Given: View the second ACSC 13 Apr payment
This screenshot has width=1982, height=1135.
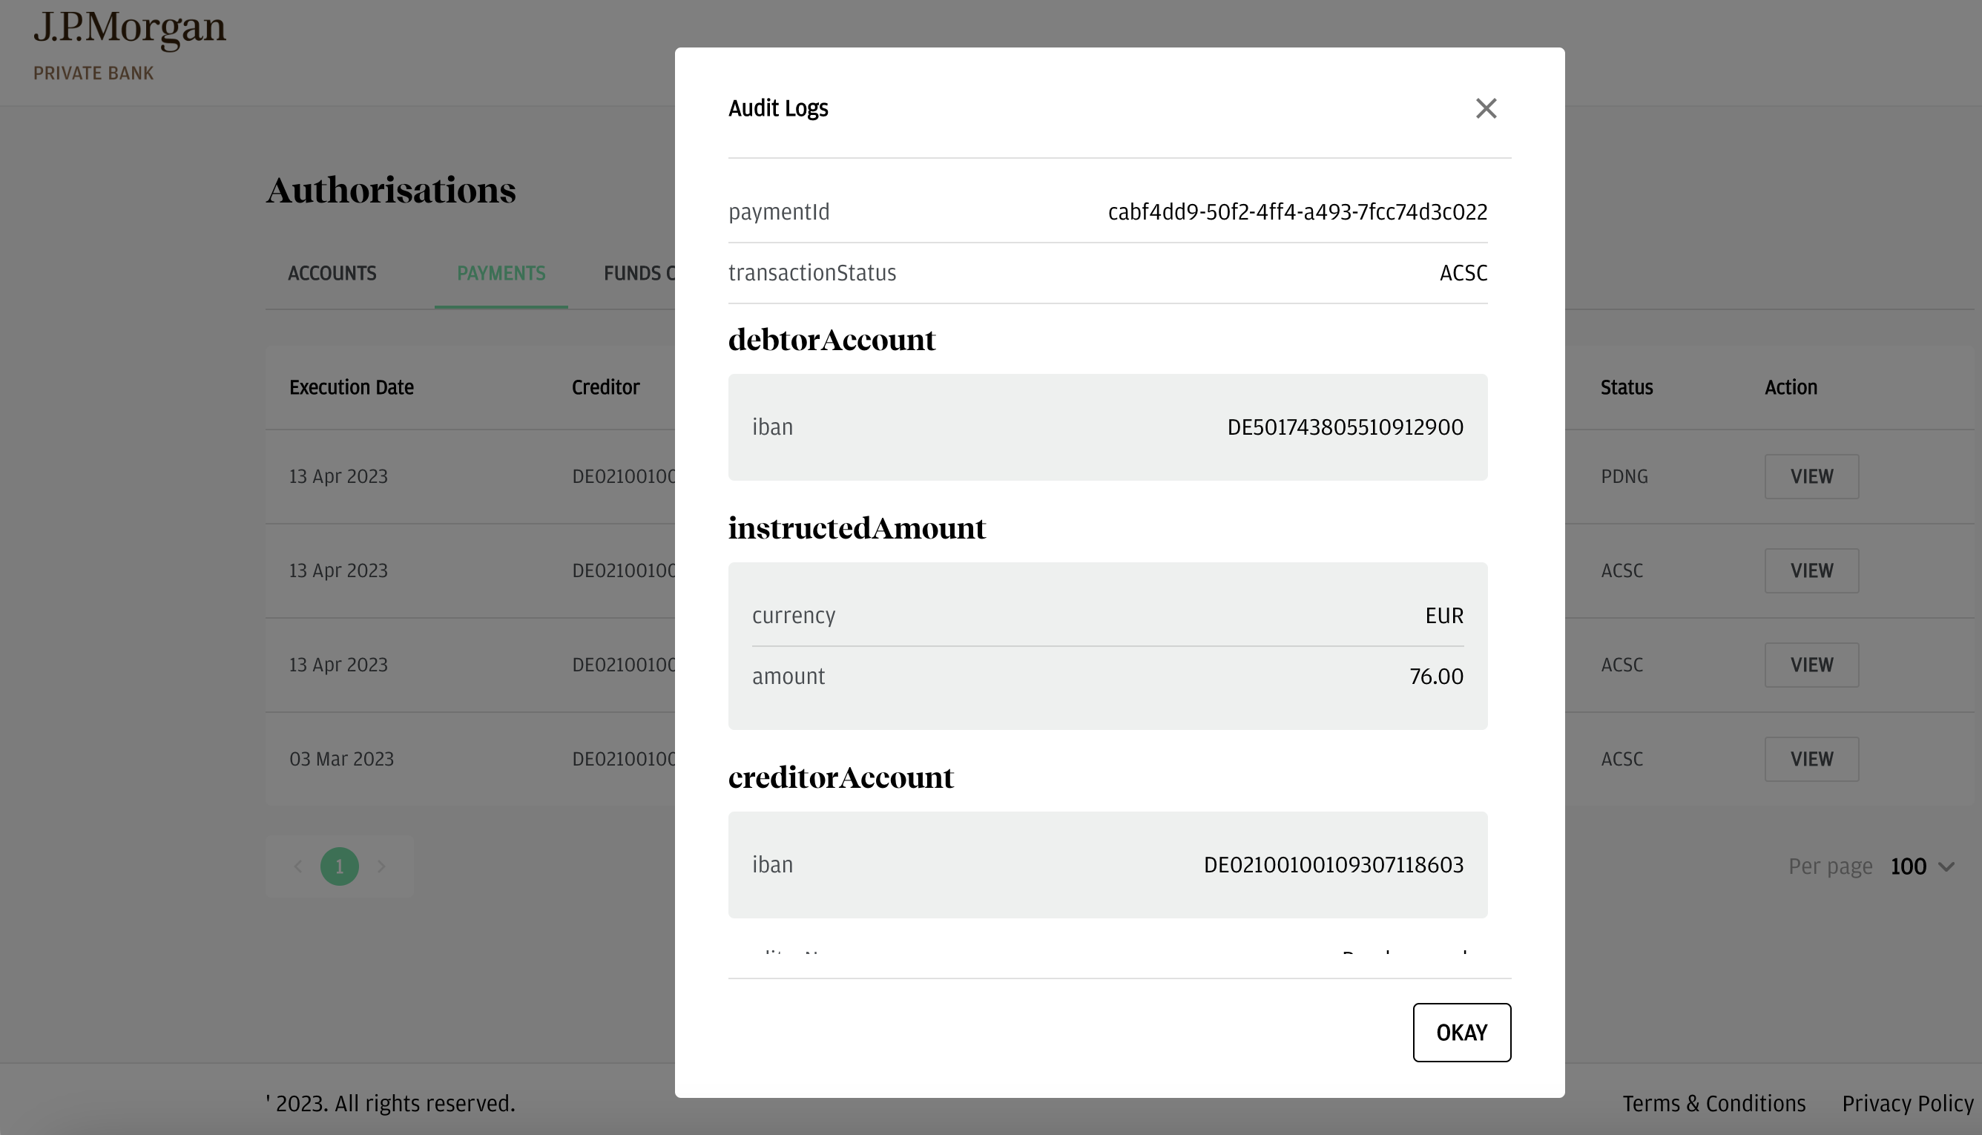Looking at the screenshot, I should point(1811,665).
